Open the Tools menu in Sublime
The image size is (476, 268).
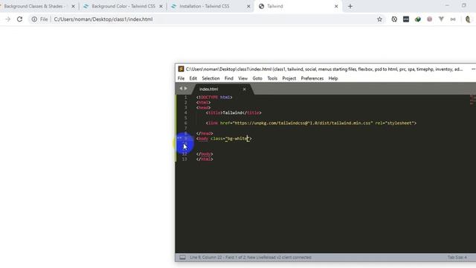272,78
